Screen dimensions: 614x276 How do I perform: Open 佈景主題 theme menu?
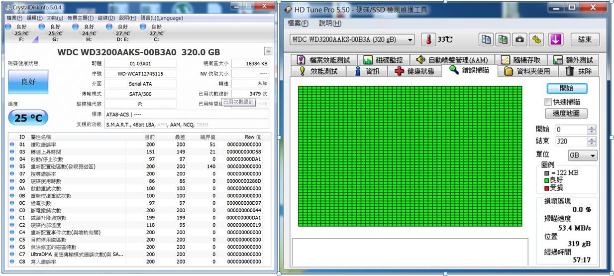[81, 18]
